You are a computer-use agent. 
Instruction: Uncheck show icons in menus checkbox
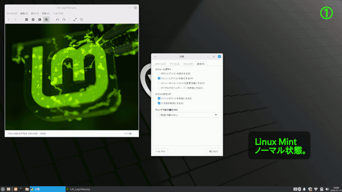[159, 78]
